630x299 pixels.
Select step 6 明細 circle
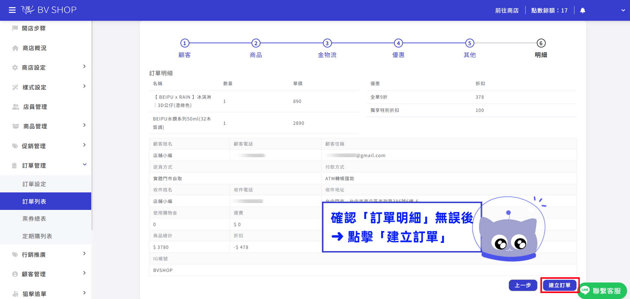tap(541, 43)
